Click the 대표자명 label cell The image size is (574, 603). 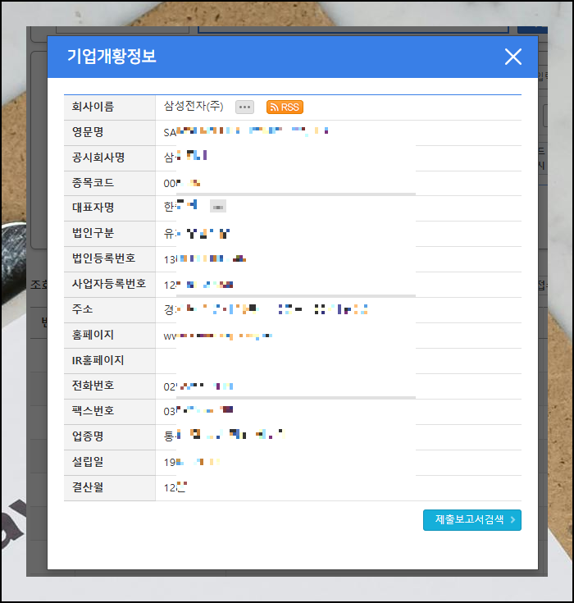point(110,208)
